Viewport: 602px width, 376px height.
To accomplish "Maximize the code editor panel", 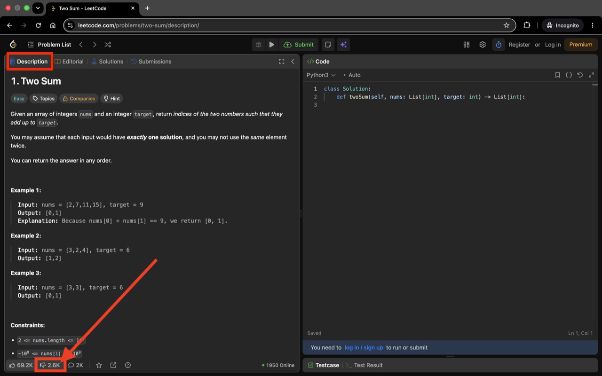I will (592, 75).
